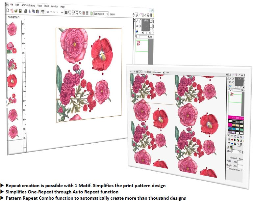The width and height of the screenshot is (254, 201).
Task: Select the no name 1 document tab
Action: click(x=13, y=17)
